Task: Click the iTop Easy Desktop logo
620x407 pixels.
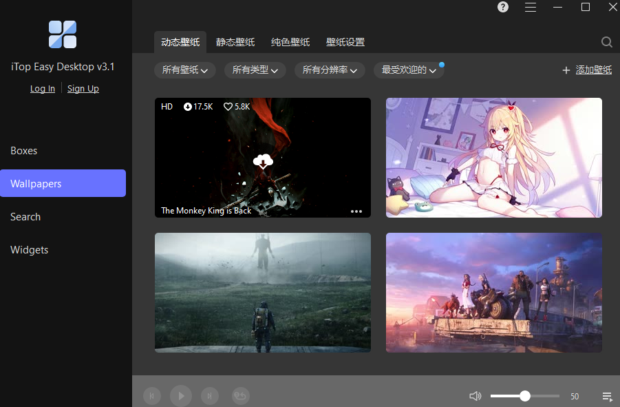Action: coord(63,34)
